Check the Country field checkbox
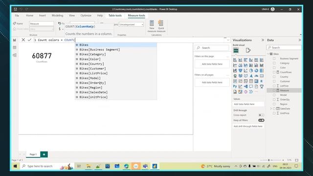The width and height of the screenshot is (313, 176). (x=274, y=77)
